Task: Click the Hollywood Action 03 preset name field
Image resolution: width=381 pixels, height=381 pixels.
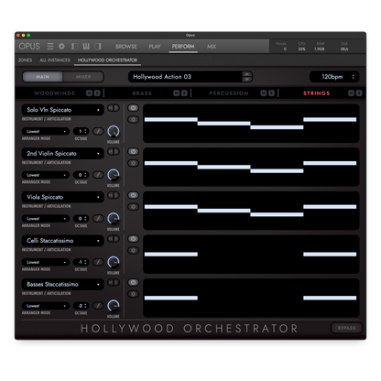Action: [185, 77]
